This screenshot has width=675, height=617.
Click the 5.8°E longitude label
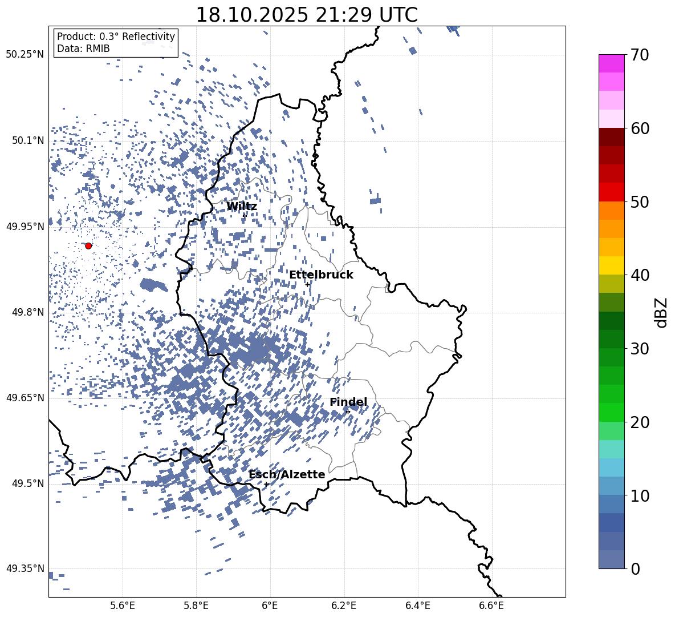196,606
